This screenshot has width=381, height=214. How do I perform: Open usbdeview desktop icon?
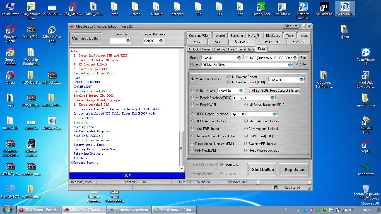tap(366, 169)
